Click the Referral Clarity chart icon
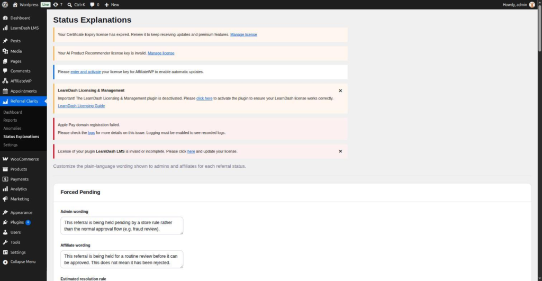 click(5, 101)
